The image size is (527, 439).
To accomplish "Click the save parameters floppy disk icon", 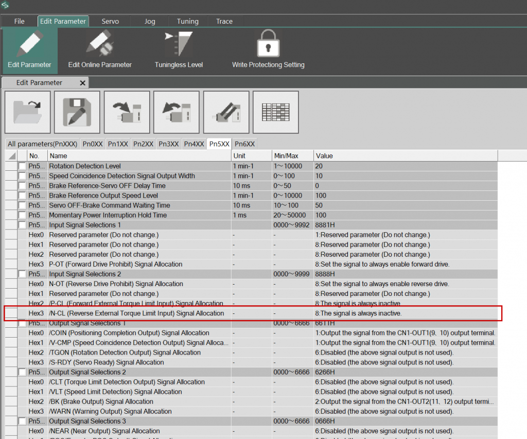I will click(77, 112).
